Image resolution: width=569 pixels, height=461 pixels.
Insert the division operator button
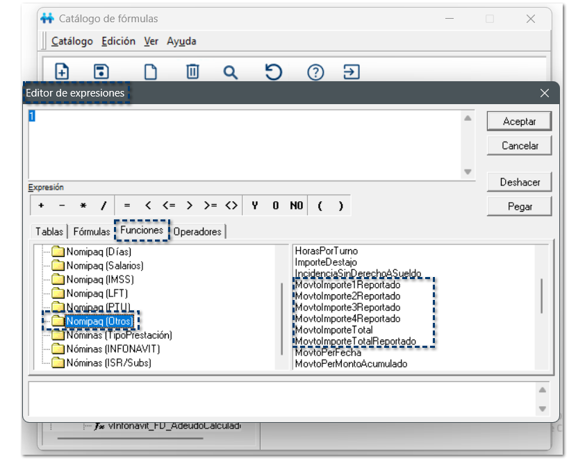pos(104,206)
